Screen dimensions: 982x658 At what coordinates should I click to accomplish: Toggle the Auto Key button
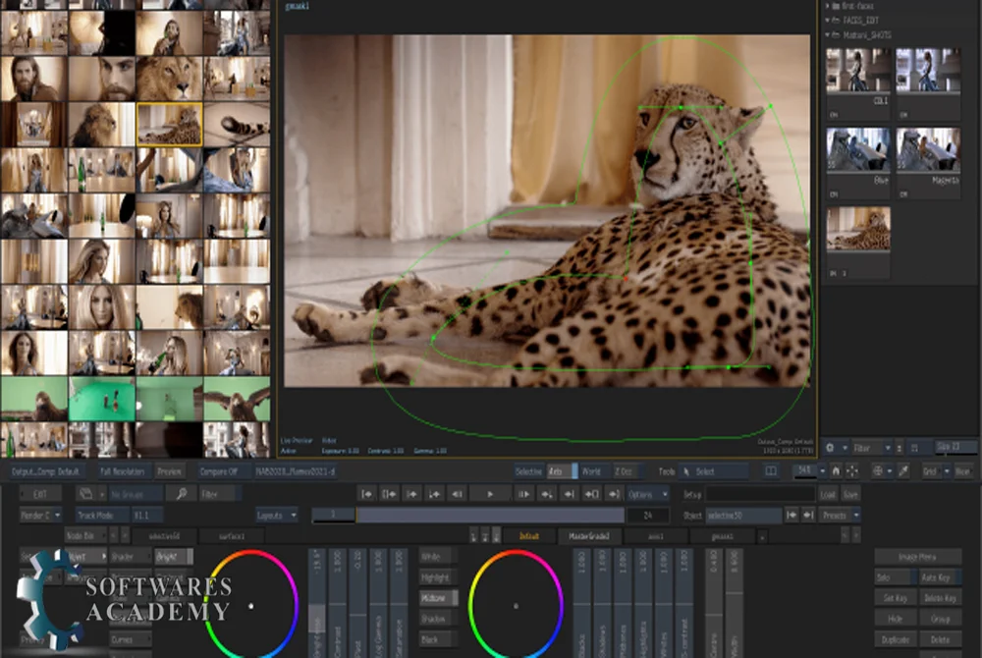pos(940,577)
